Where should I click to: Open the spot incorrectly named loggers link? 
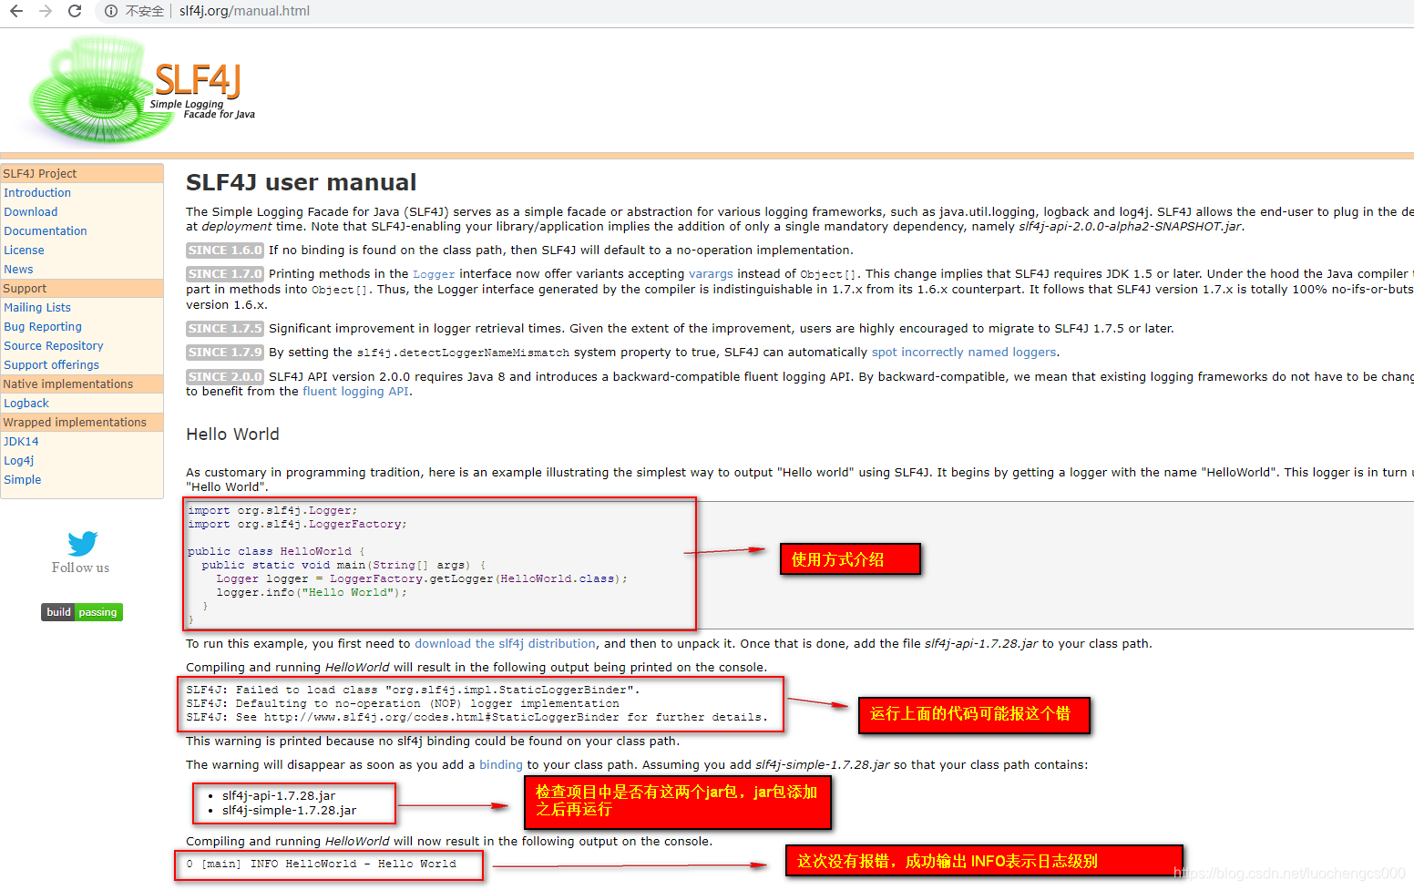point(964,352)
